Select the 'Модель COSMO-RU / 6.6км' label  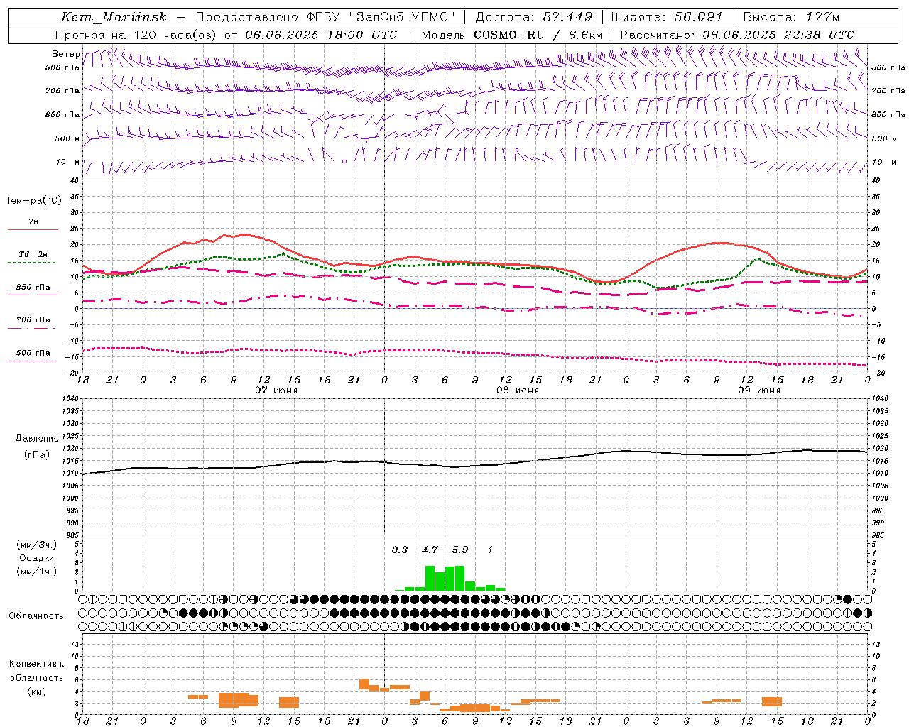point(512,35)
